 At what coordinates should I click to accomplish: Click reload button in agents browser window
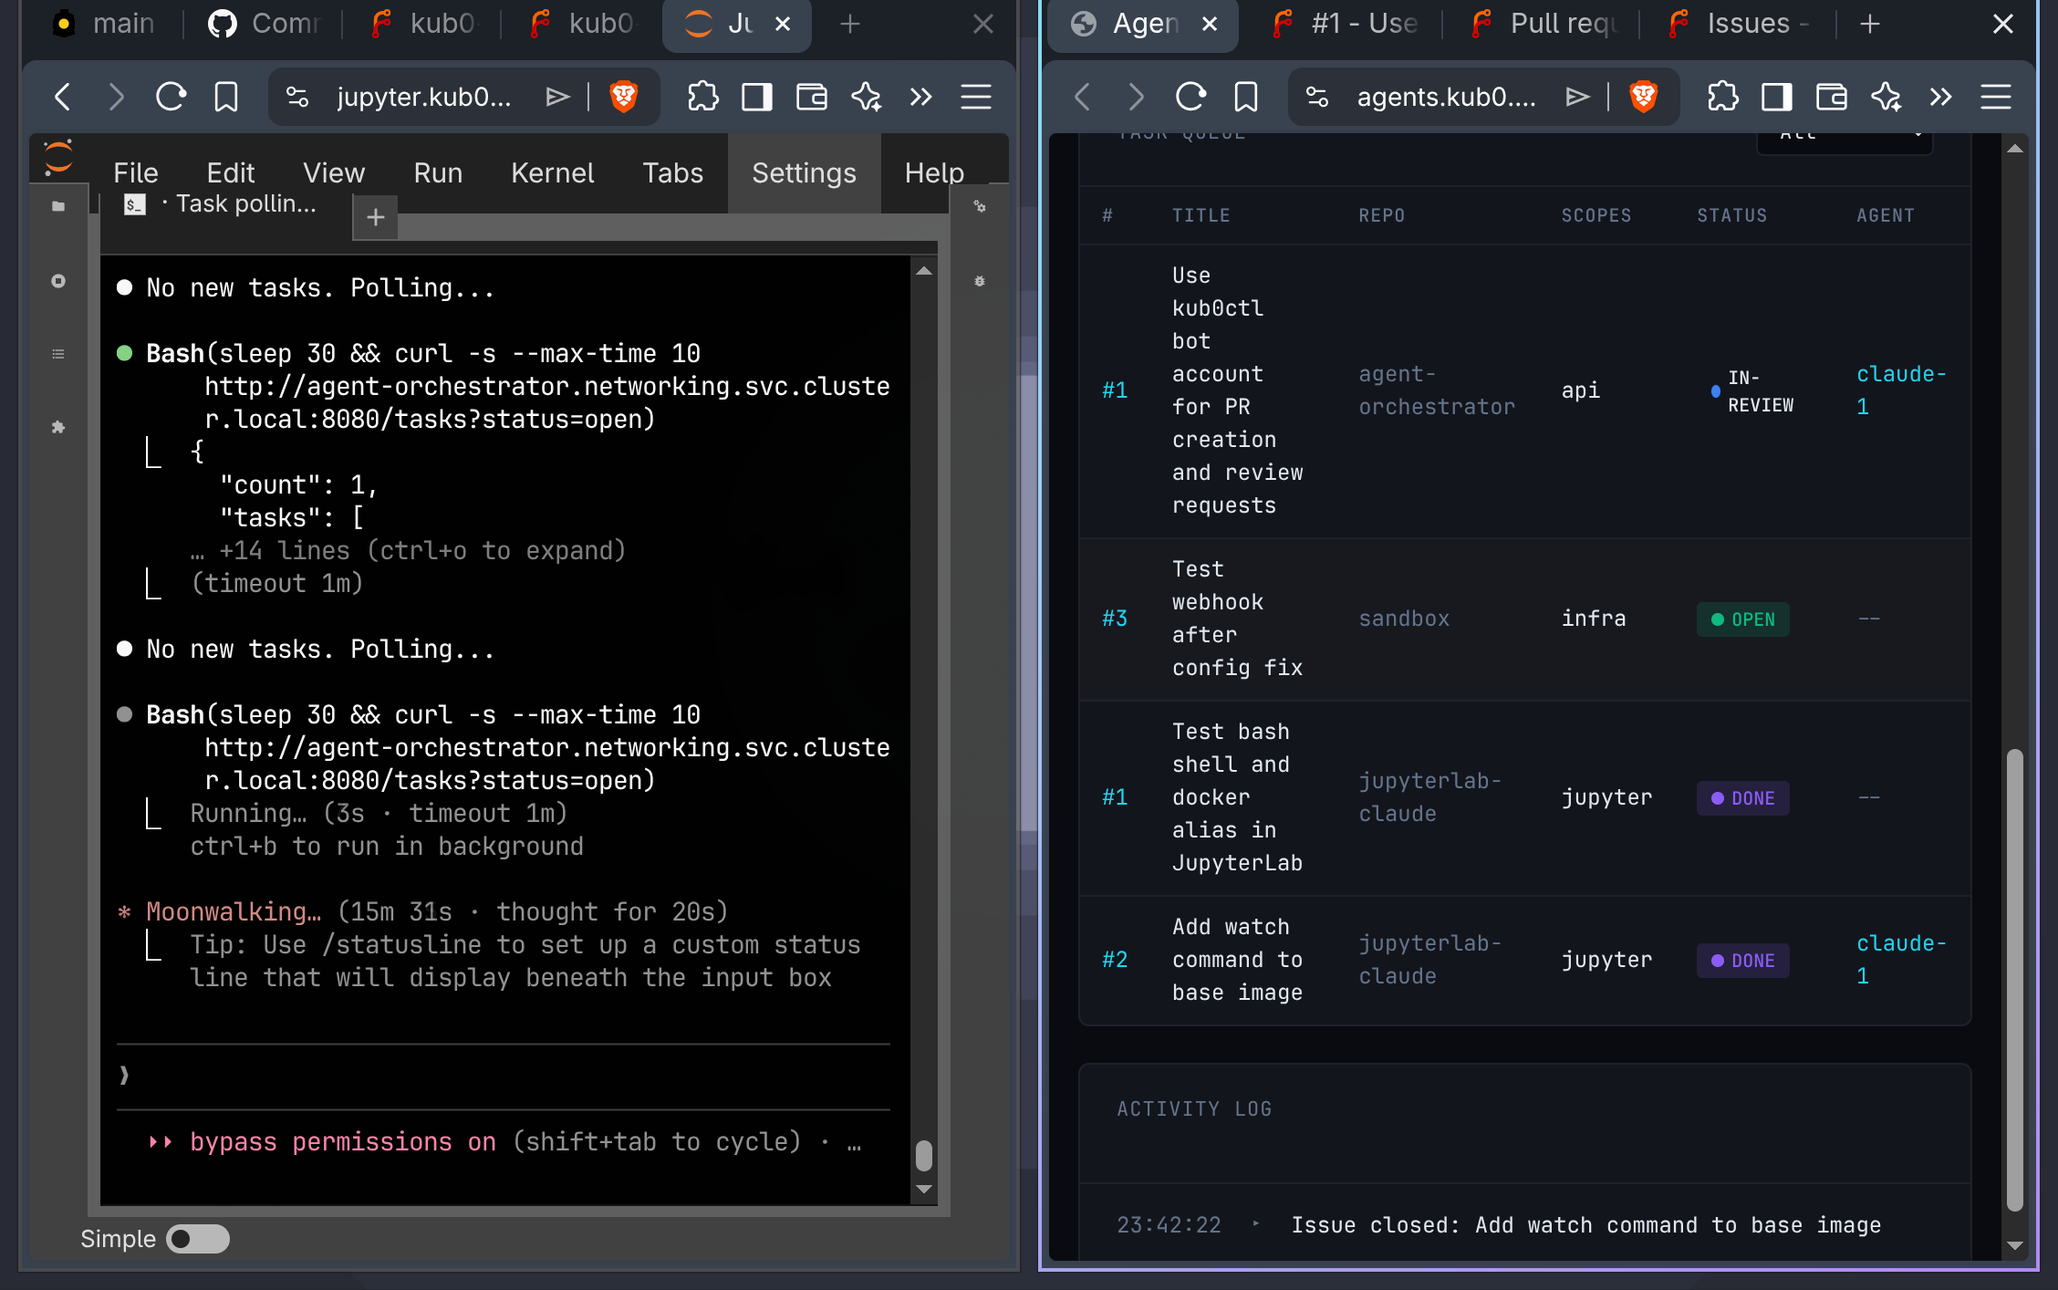[1190, 97]
